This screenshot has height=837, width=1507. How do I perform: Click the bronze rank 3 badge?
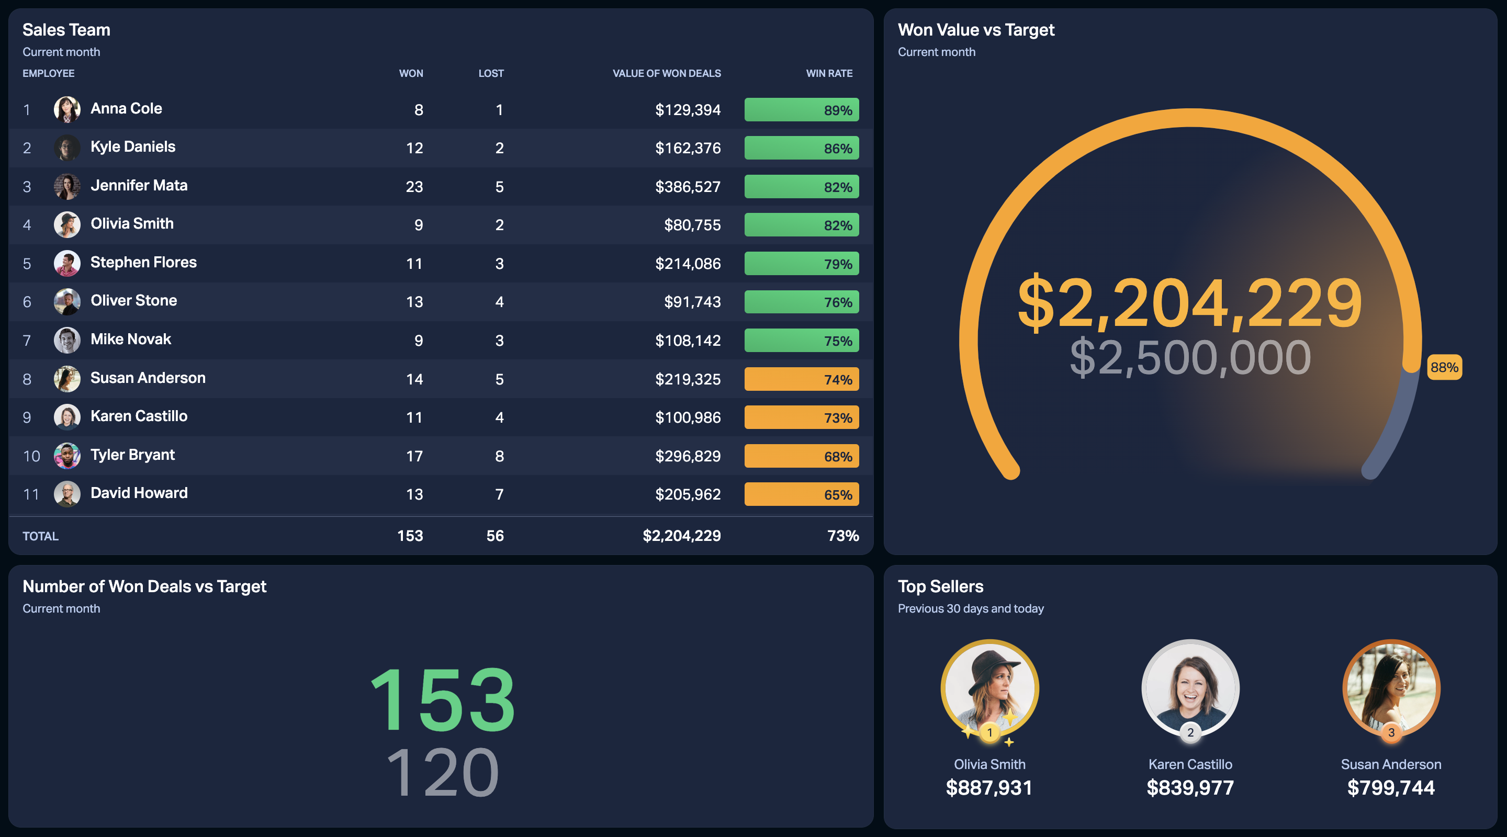[x=1391, y=732]
